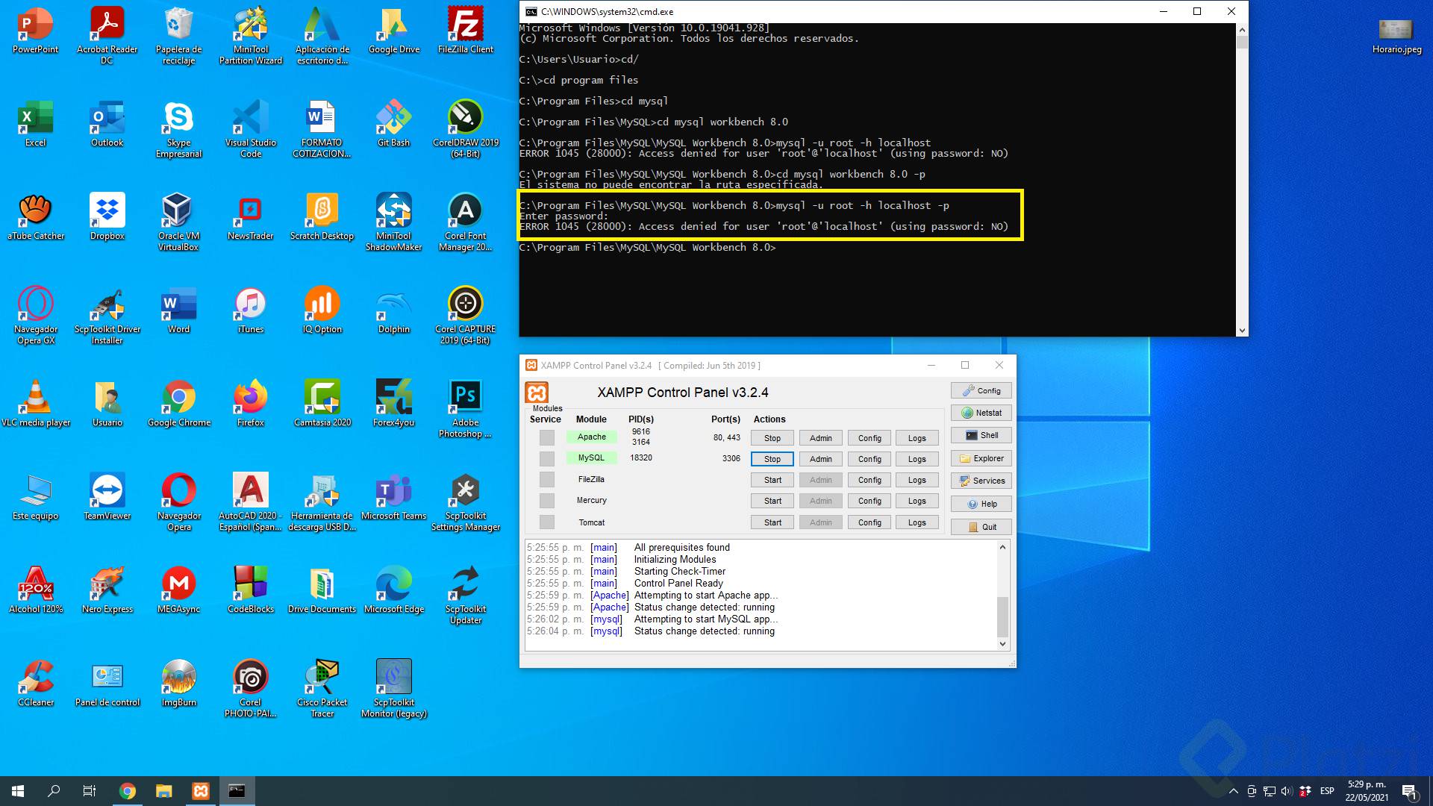Click the cmd window scrollbar down arrow

tap(1242, 330)
